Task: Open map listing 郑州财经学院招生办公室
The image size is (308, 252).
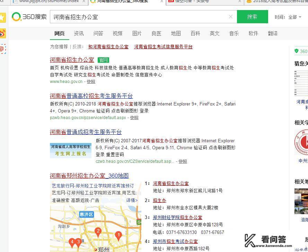Action: click(x=178, y=217)
